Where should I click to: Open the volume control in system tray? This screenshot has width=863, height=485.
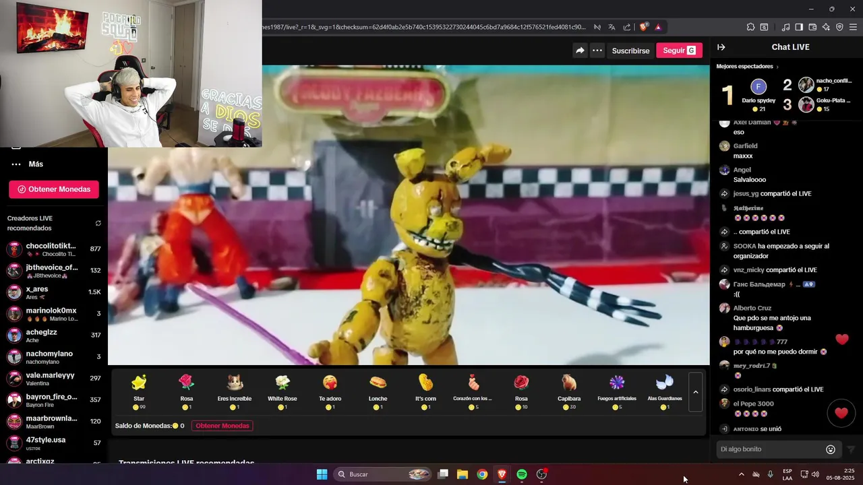click(815, 474)
